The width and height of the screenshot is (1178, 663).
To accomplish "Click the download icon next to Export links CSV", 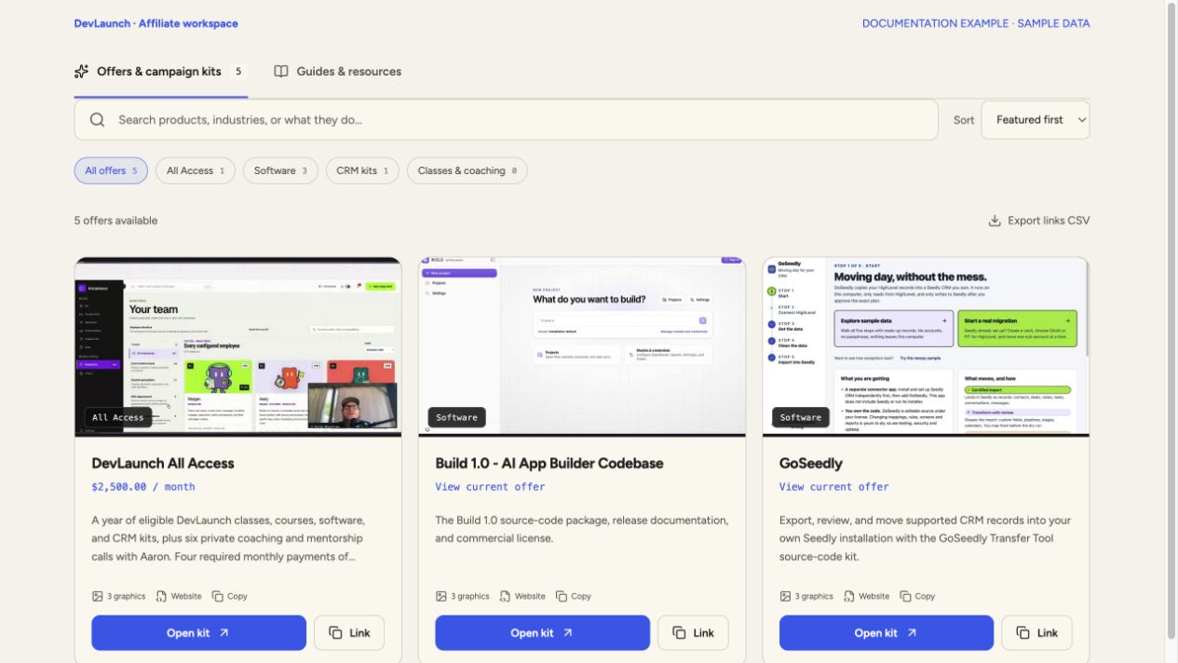I will 995,221.
